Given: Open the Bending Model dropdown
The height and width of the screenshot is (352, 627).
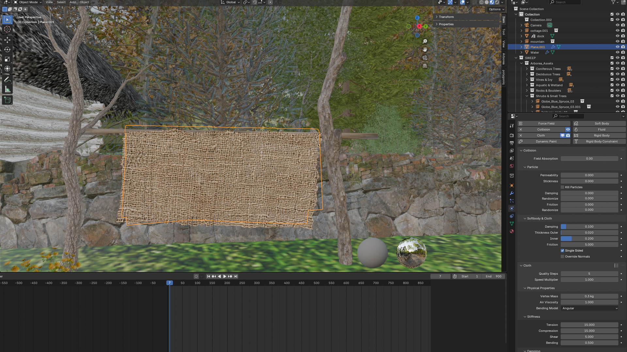Looking at the screenshot, I should pyautogui.click(x=589, y=308).
